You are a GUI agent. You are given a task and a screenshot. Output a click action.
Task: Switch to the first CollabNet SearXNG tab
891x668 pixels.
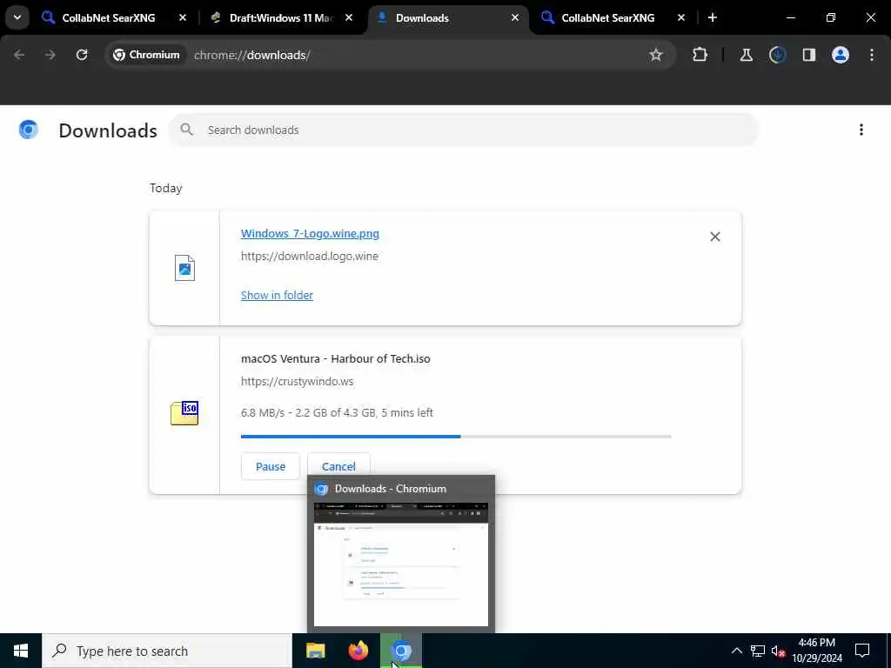click(x=109, y=17)
